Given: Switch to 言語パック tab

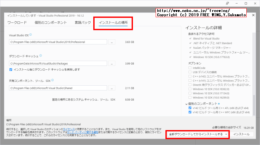Looking at the screenshot, I should tap(83, 22).
